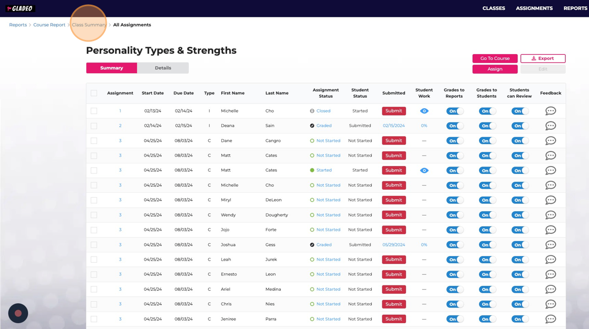This screenshot has height=329, width=589.
Task: Toggle Grades to Reports for Deana Sain
Action: [x=454, y=126]
